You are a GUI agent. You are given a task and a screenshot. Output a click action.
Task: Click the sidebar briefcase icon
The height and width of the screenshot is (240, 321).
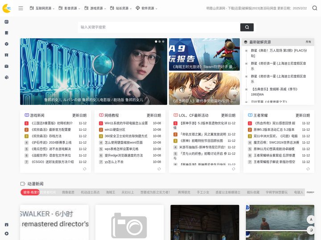coord(7,66)
